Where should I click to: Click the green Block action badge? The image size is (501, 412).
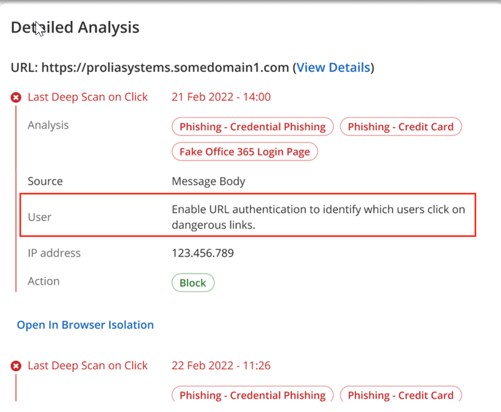pyautogui.click(x=193, y=283)
